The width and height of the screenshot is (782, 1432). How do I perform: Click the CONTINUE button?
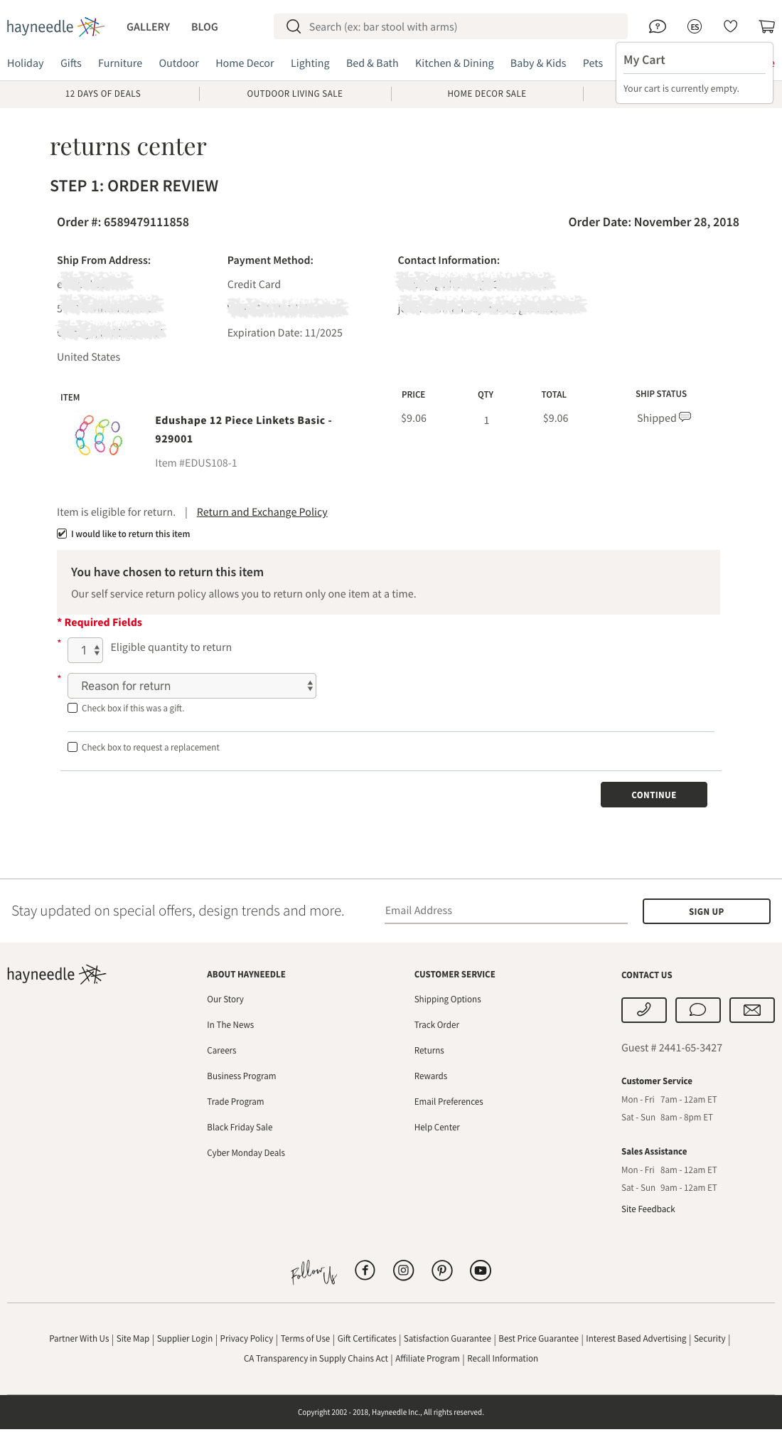653,795
